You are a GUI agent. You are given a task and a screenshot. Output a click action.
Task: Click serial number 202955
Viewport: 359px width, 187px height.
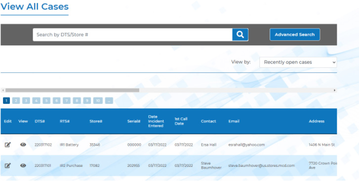[x=133, y=165]
